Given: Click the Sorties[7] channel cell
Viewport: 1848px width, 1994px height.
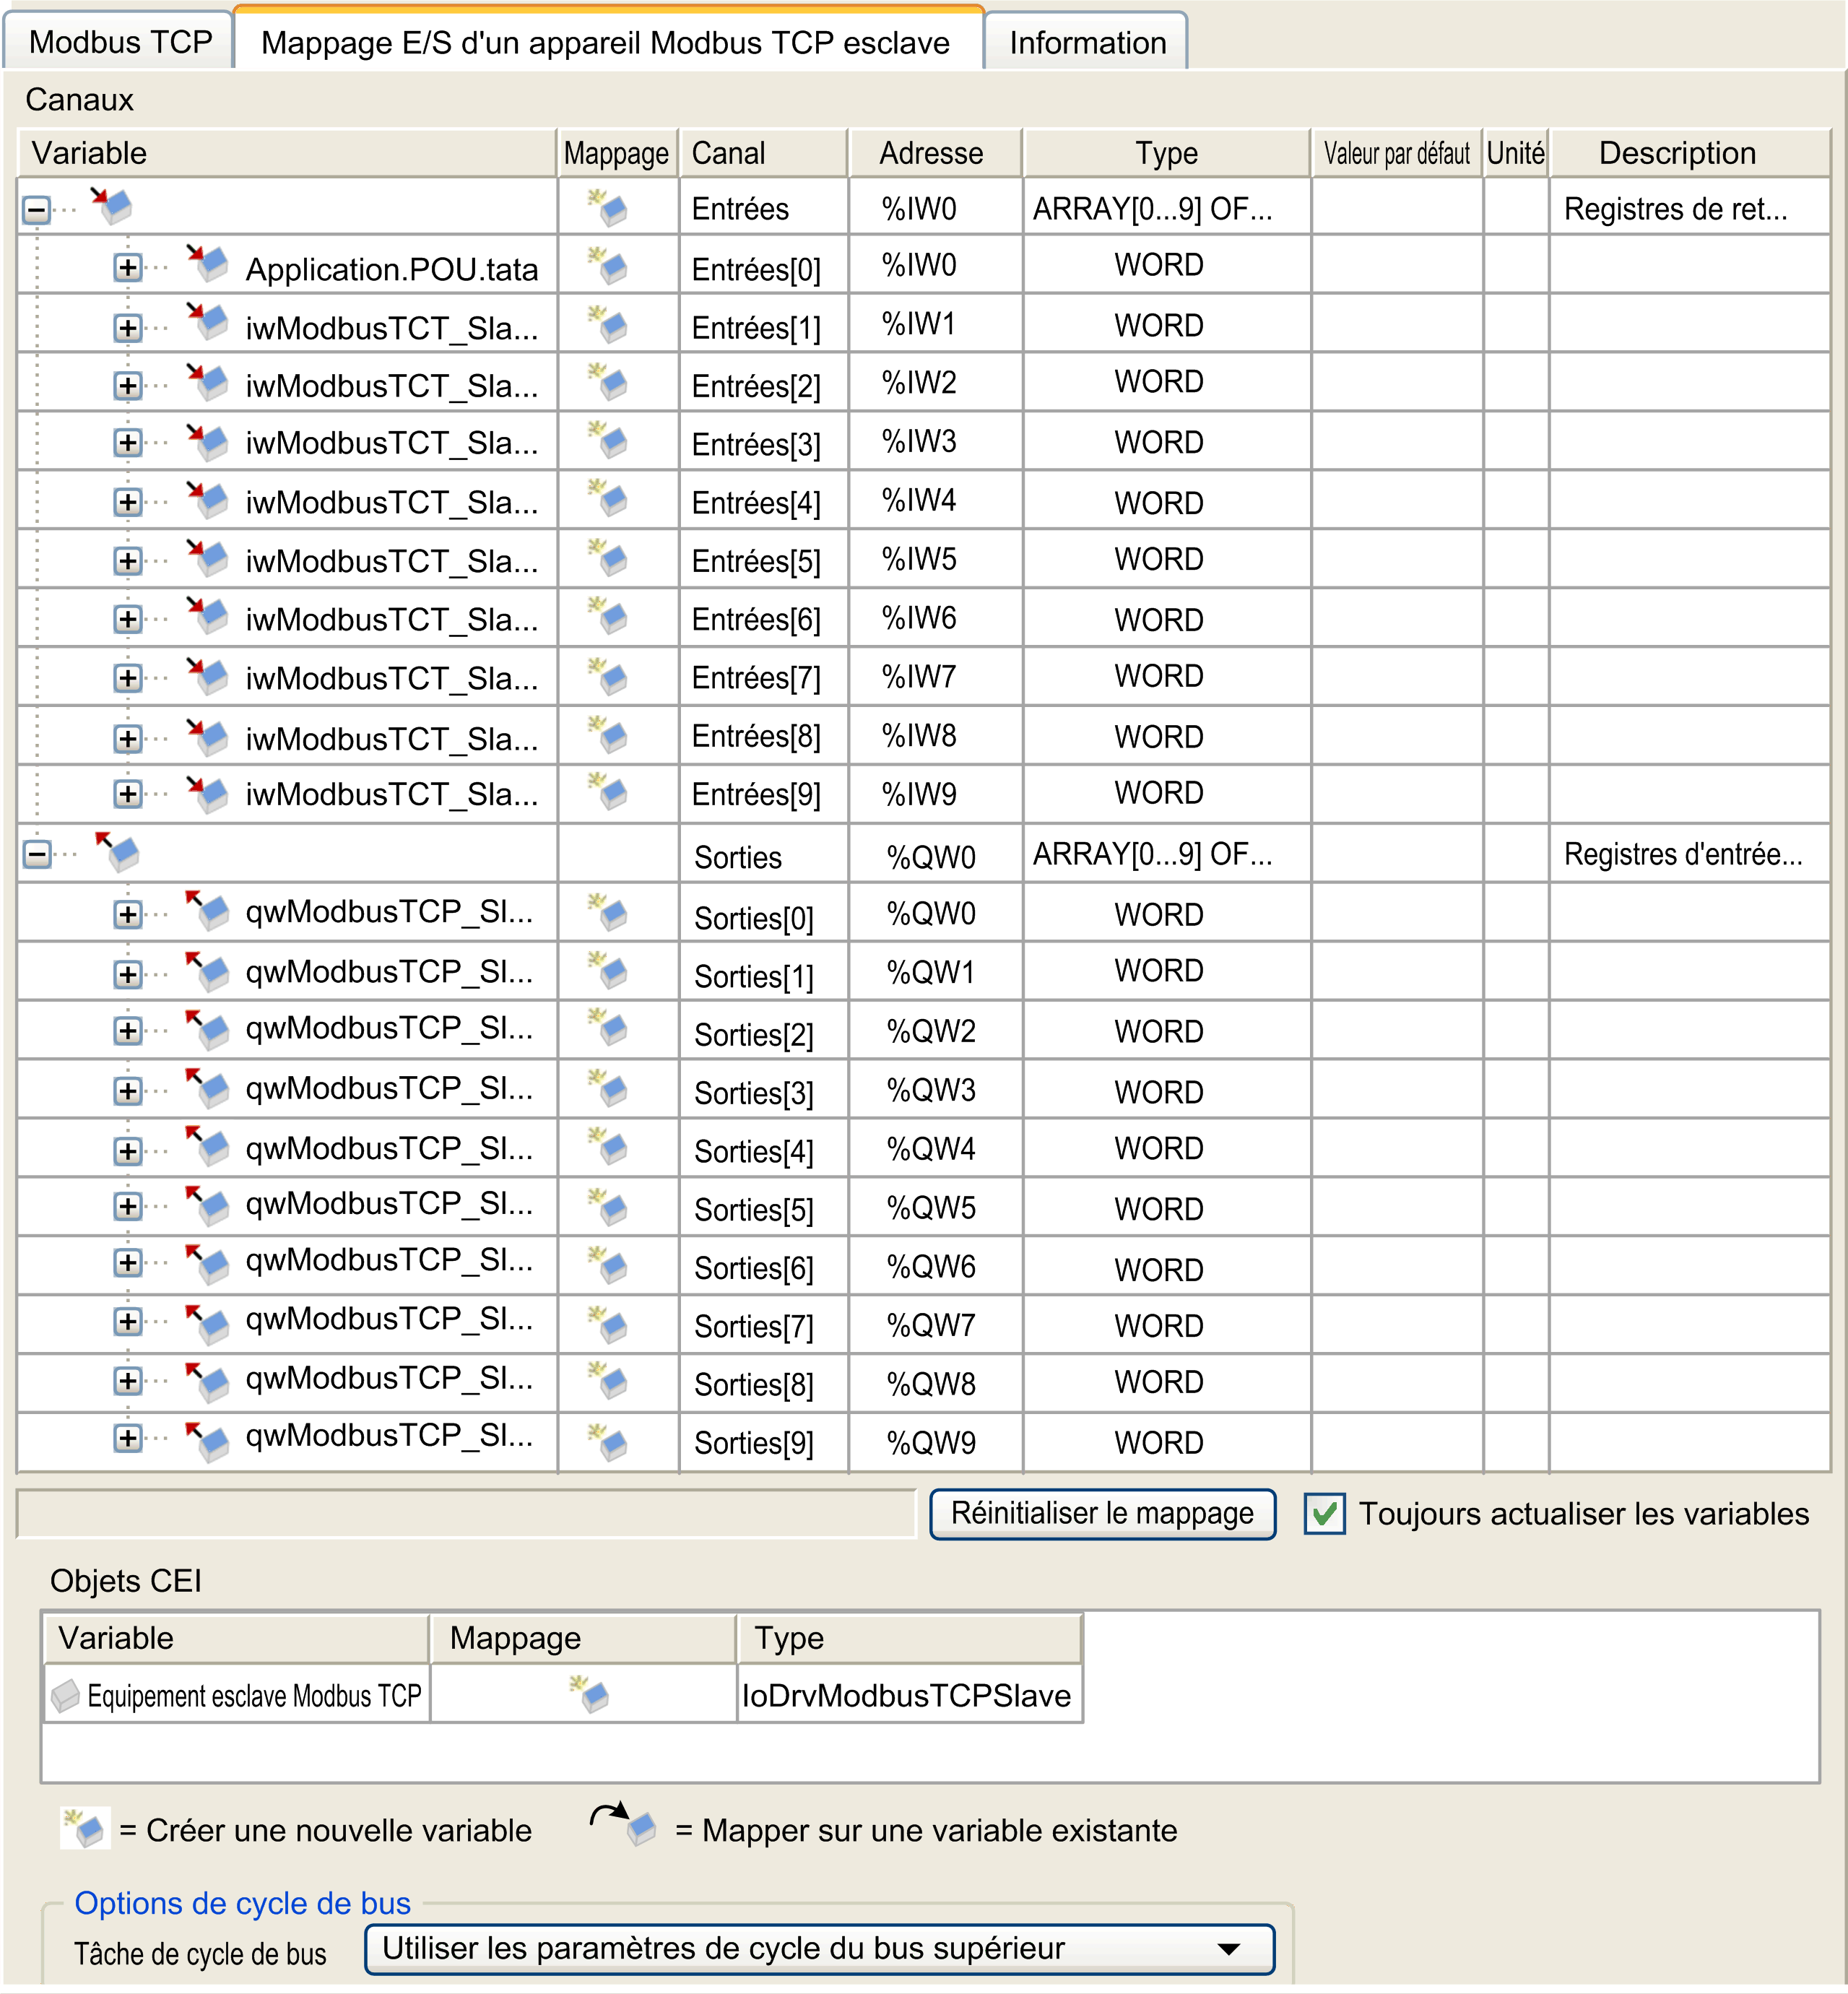Looking at the screenshot, I should (764, 1326).
